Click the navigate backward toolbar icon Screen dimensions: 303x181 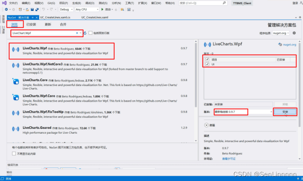(x=7, y=9)
